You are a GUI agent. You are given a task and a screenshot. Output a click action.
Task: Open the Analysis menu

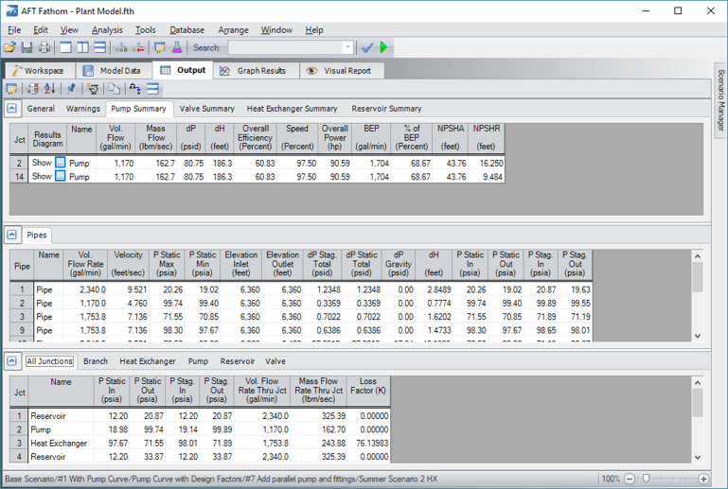click(x=107, y=30)
